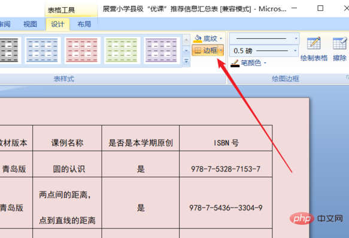Click the 点到直线的距离 text line
Viewport: 349px width, 238px height.
tap(67, 221)
